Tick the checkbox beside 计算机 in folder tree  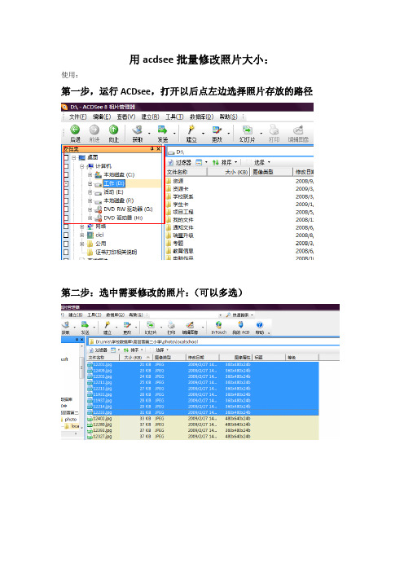tap(66, 166)
